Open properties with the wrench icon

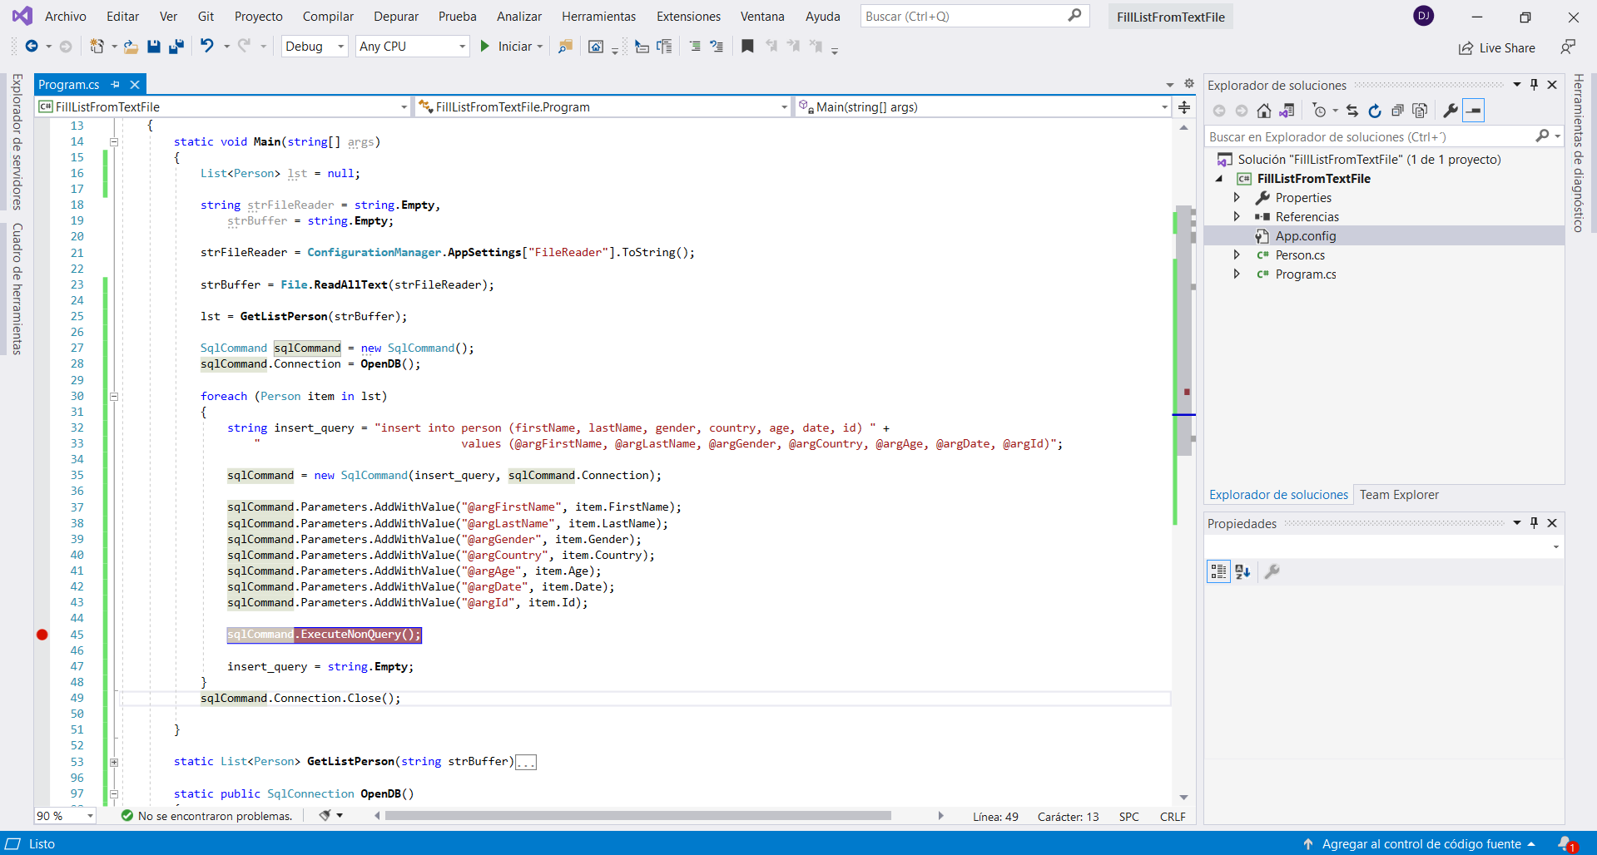[x=1450, y=111]
